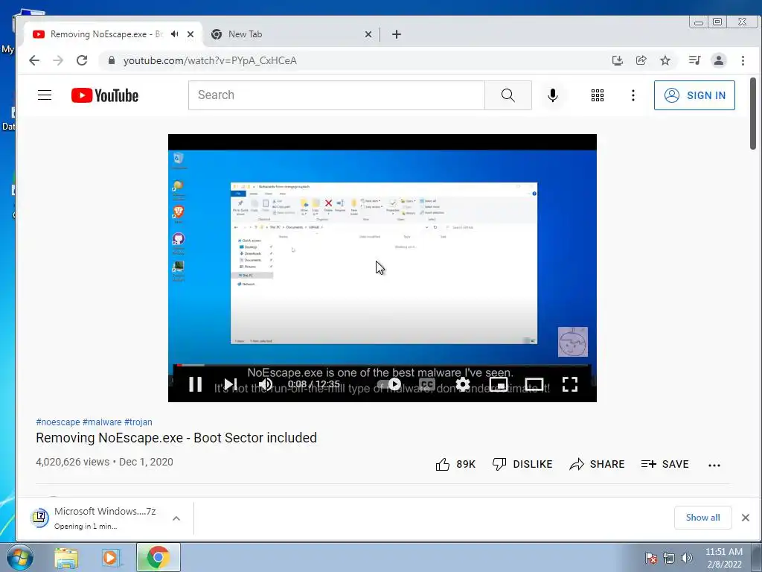Toggle closed captions CC button

[426, 385]
